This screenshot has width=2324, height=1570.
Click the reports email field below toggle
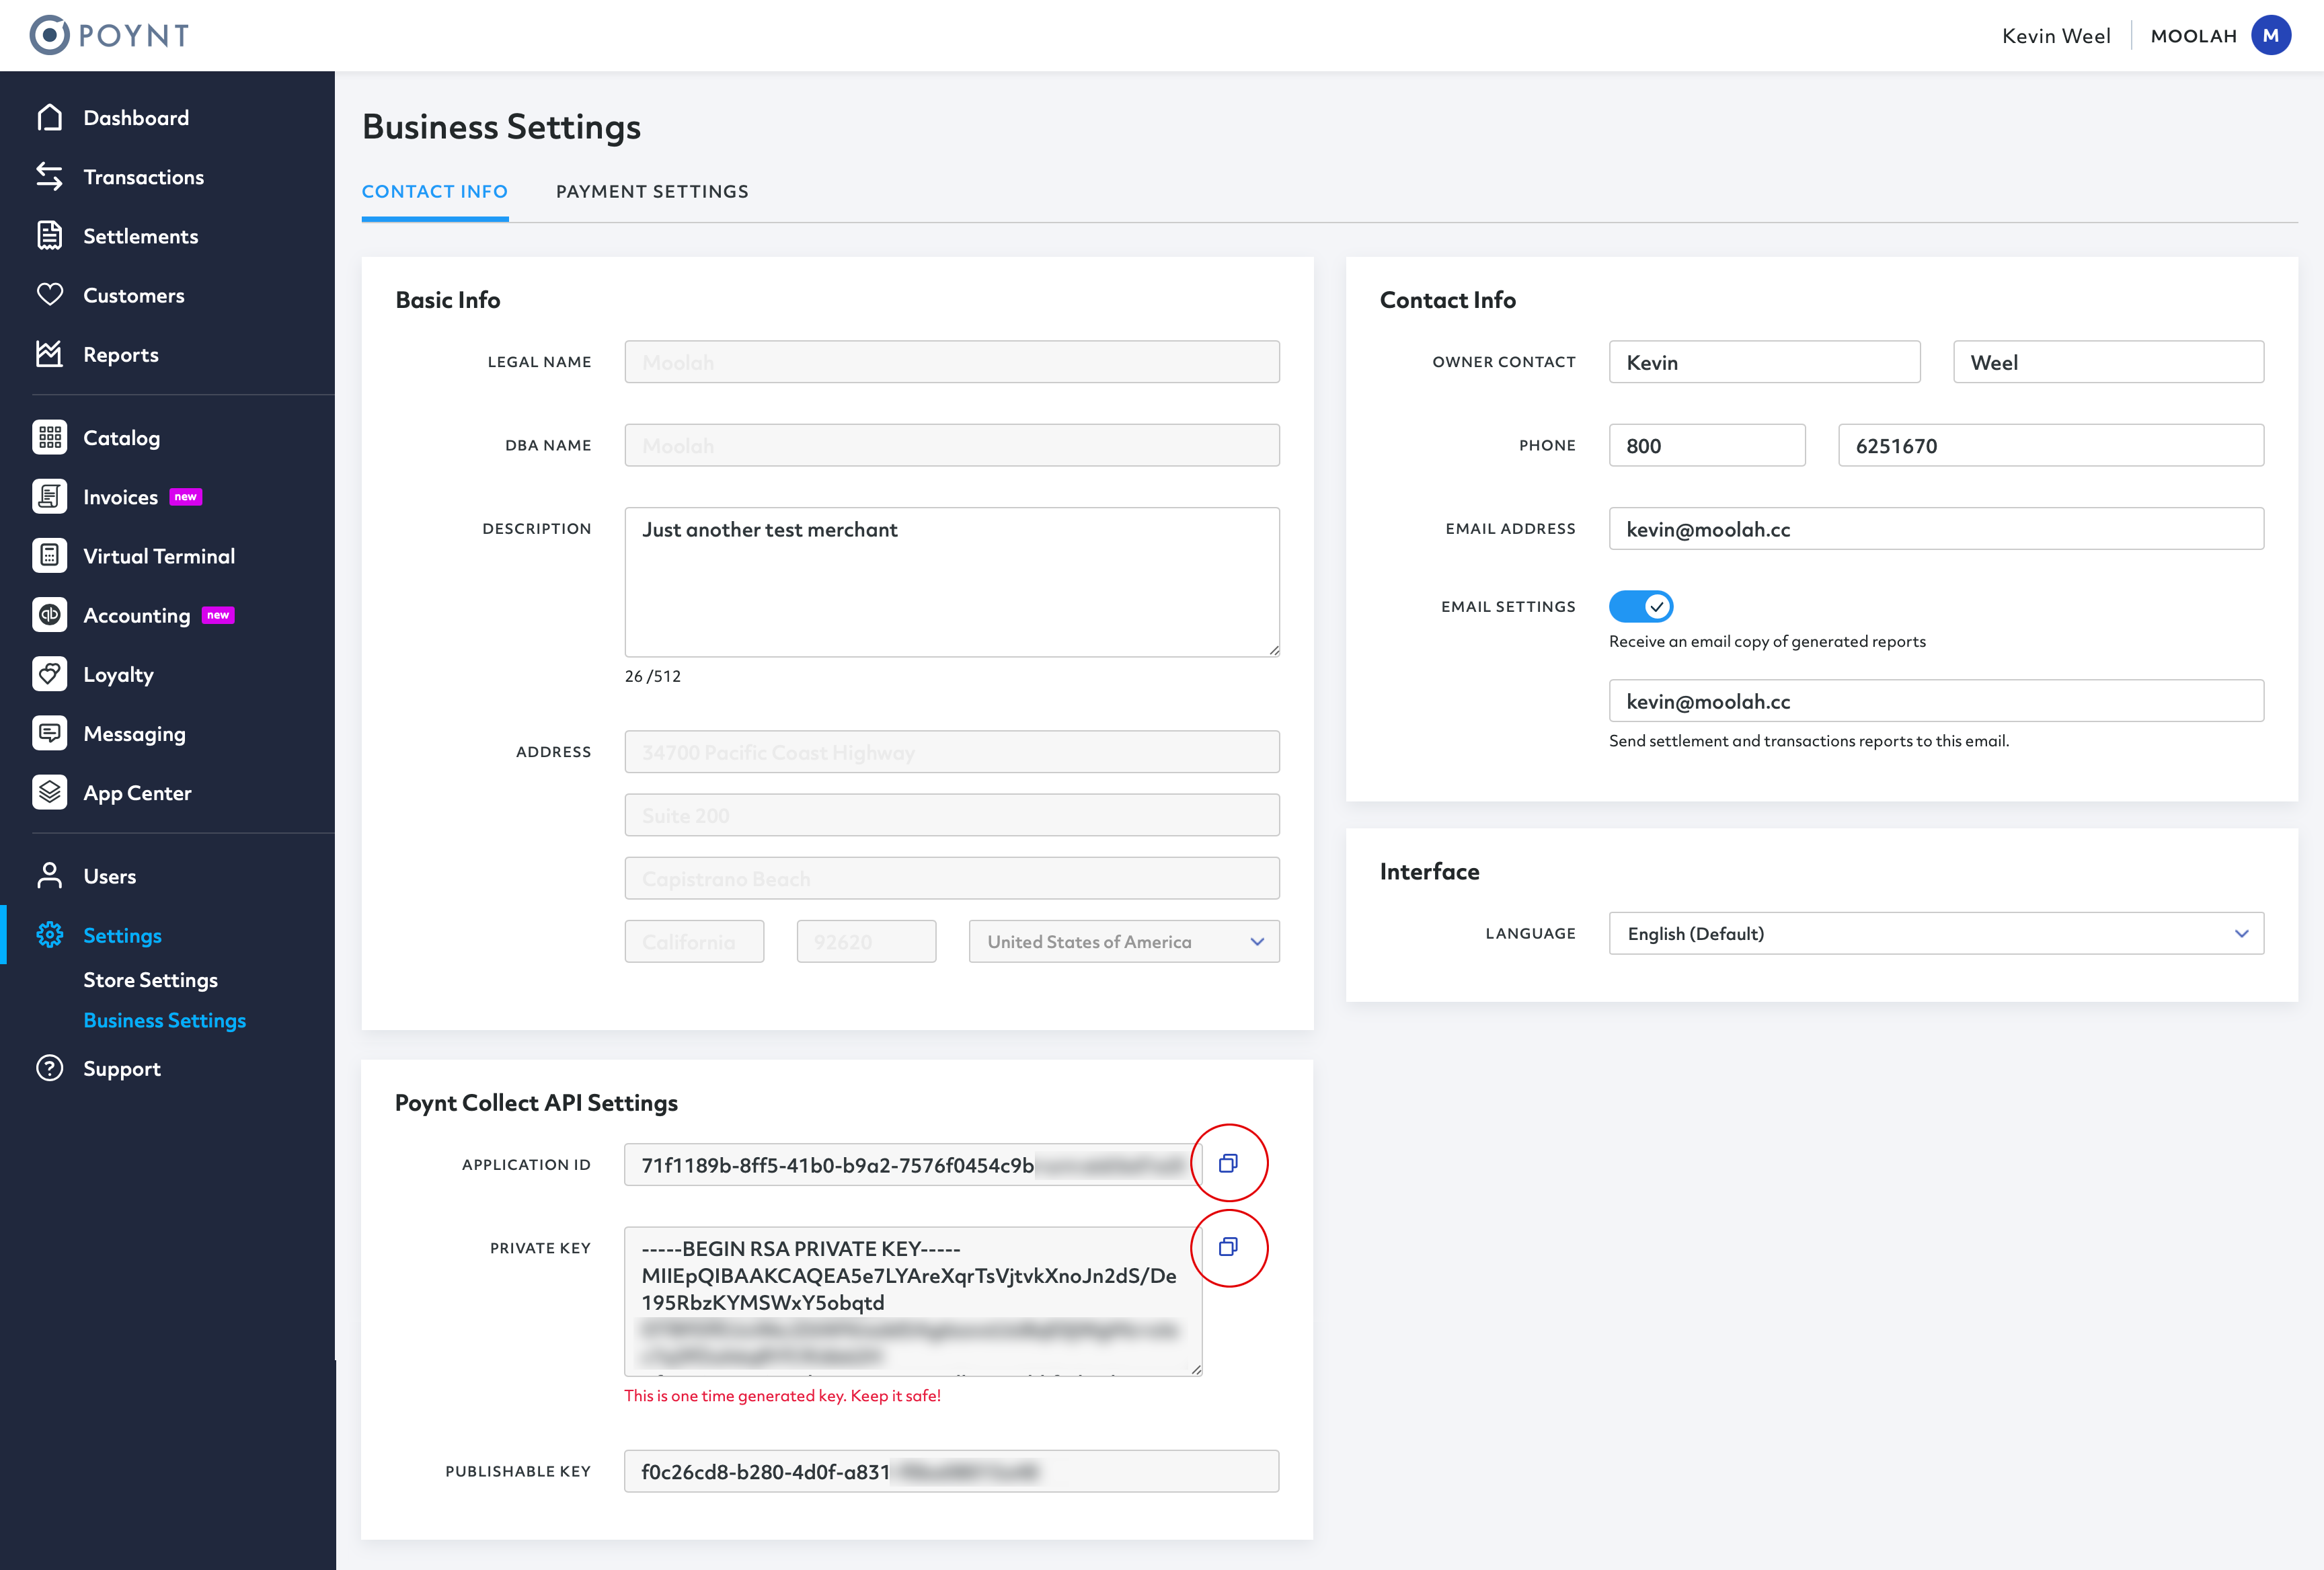click(1936, 701)
